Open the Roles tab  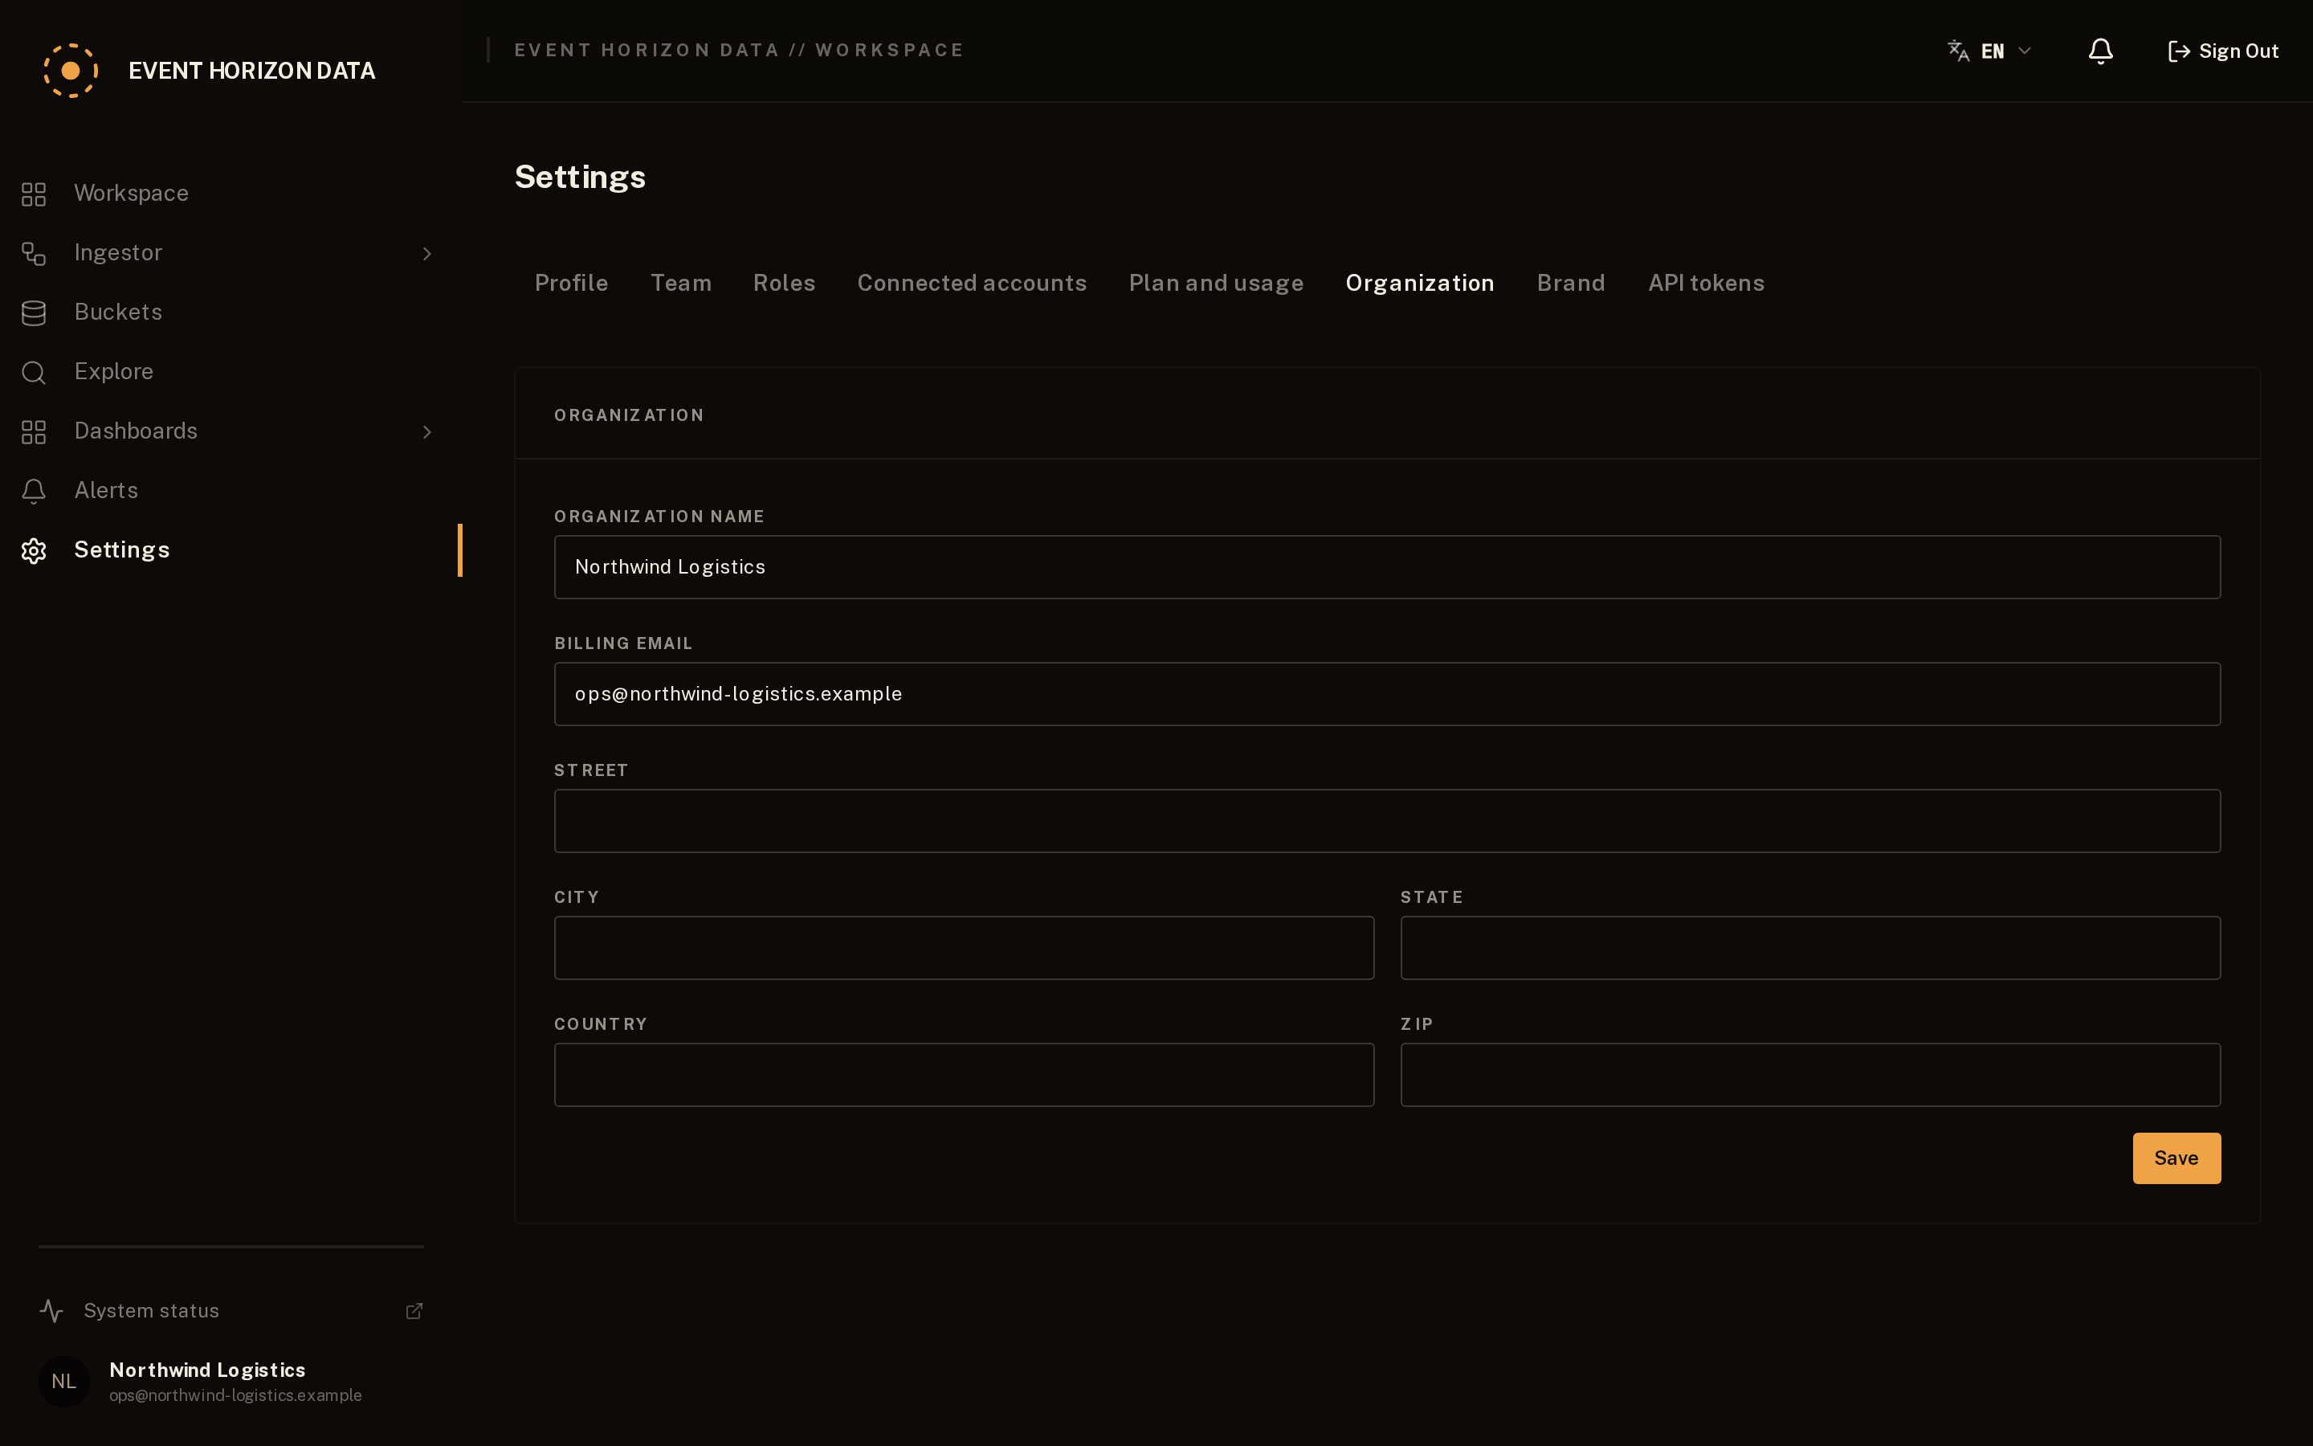(x=784, y=283)
